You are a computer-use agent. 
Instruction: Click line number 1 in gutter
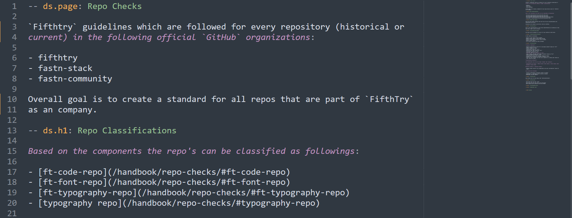pyautogui.click(x=14, y=6)
